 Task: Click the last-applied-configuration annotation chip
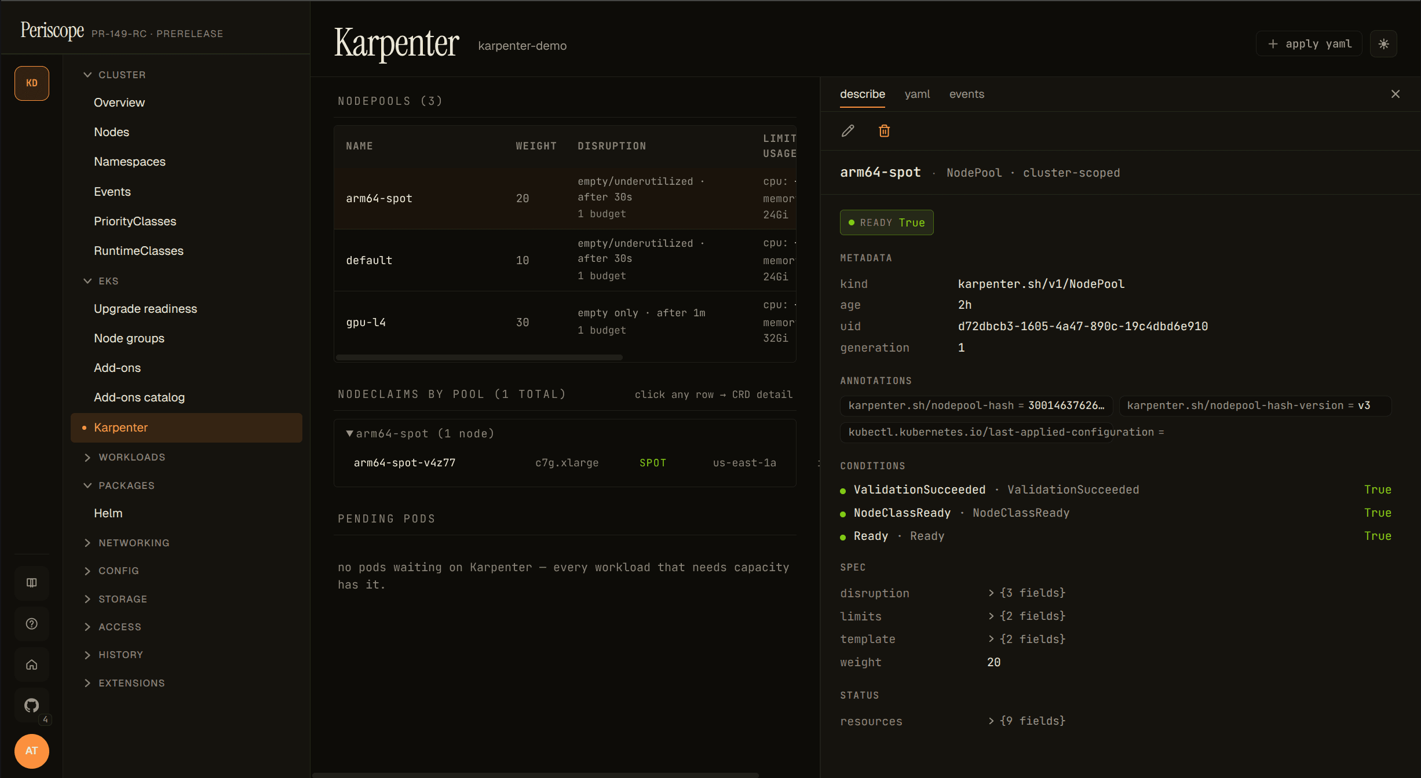[x=976, y=432]
